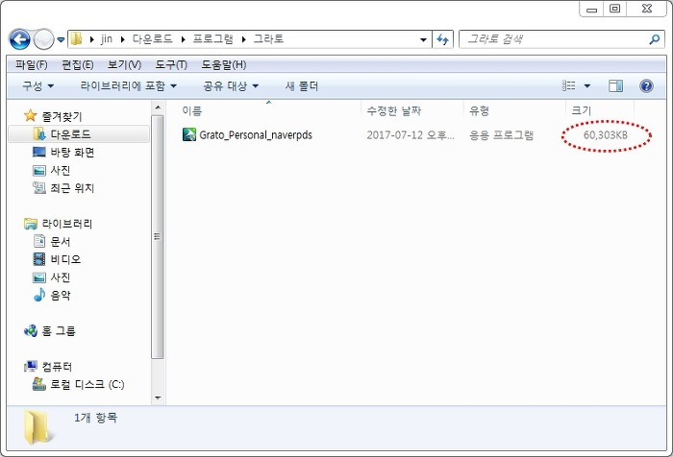
Task: Select 그라토 segment in the address path
Action: click(x=268, y=39)
